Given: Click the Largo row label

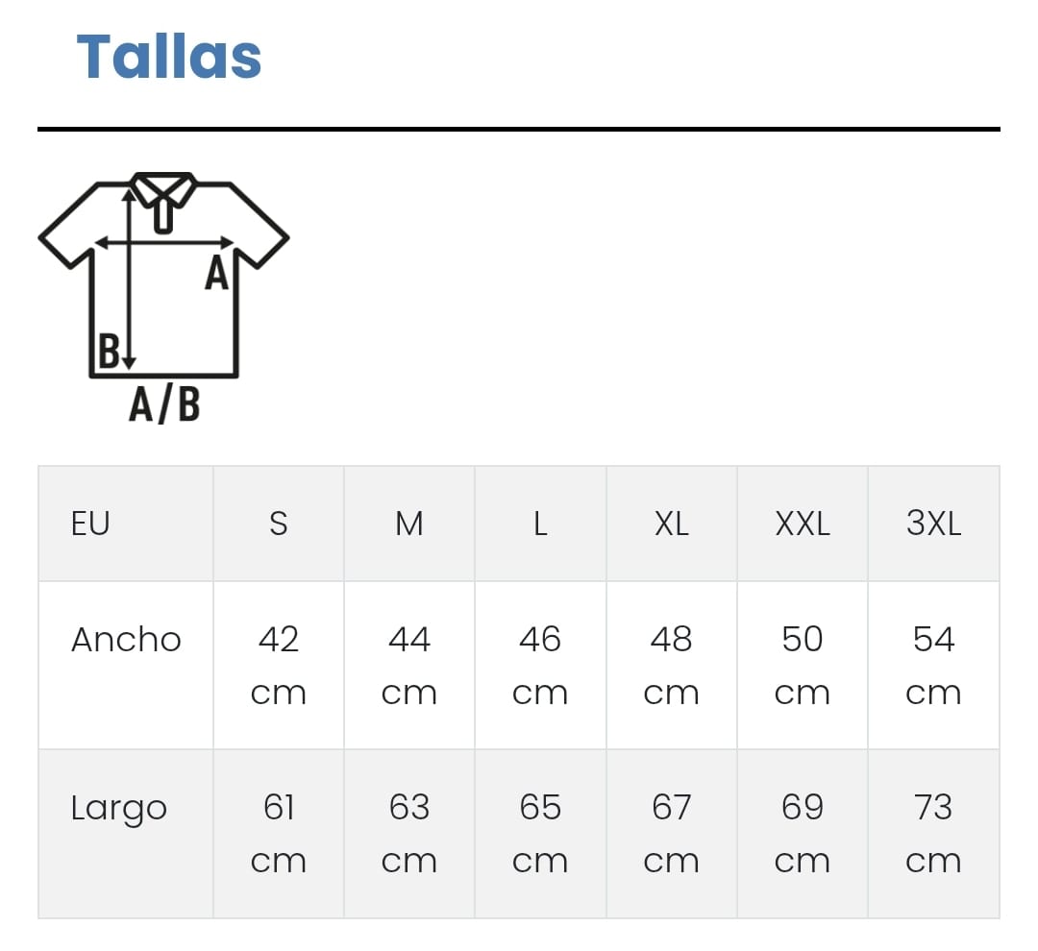Looking at the screenshot, I should [119, 809].
